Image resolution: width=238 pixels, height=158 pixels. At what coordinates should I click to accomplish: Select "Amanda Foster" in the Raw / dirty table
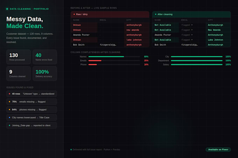(81, 35)
